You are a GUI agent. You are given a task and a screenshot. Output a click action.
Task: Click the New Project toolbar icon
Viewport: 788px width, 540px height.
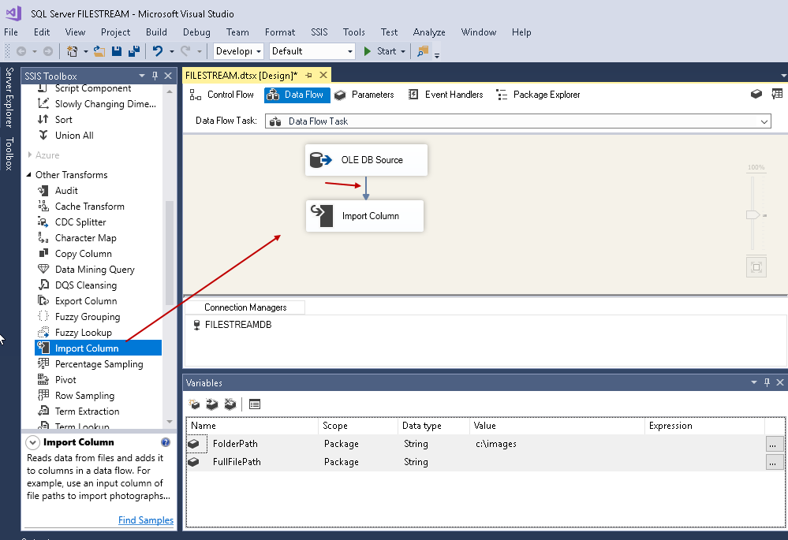[x=73, y=51]
